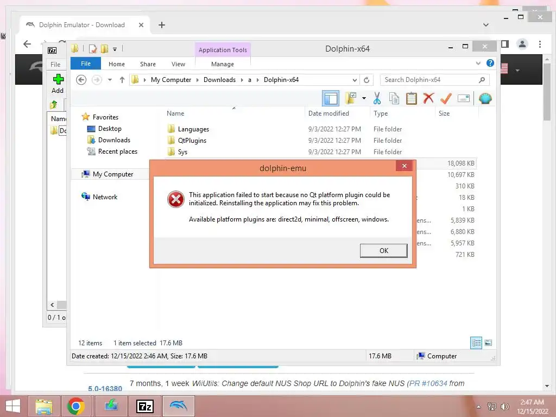Expand arrow after Downloads in breadcrumb

coord(242,80)
